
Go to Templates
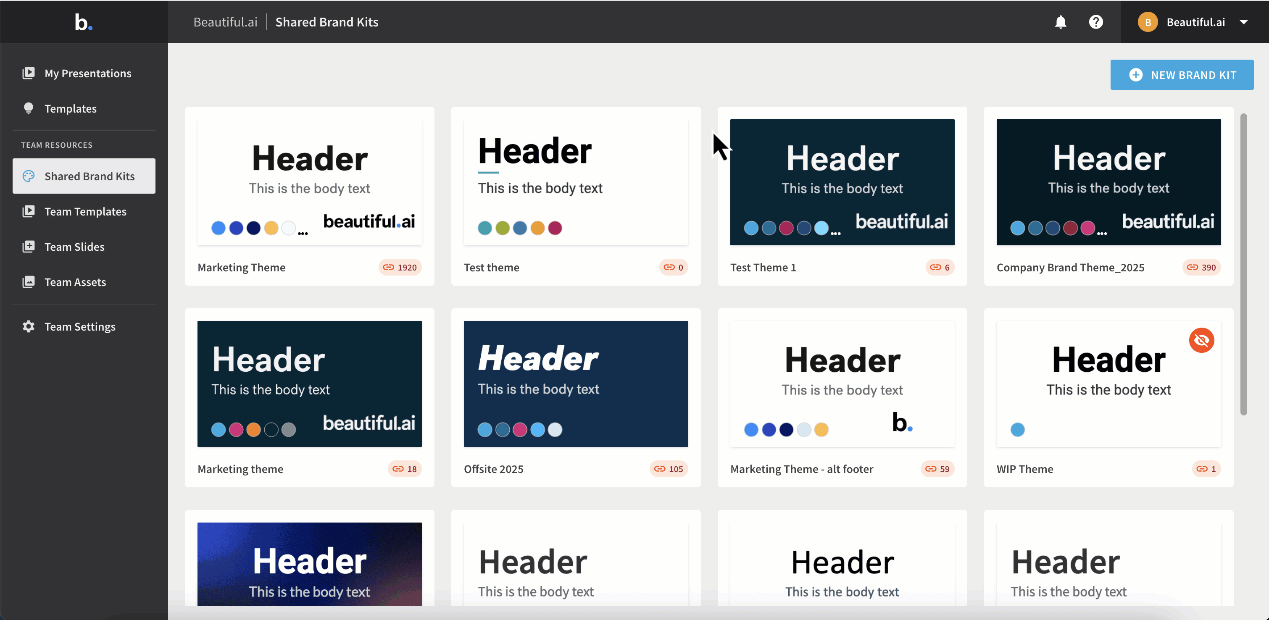84,108
